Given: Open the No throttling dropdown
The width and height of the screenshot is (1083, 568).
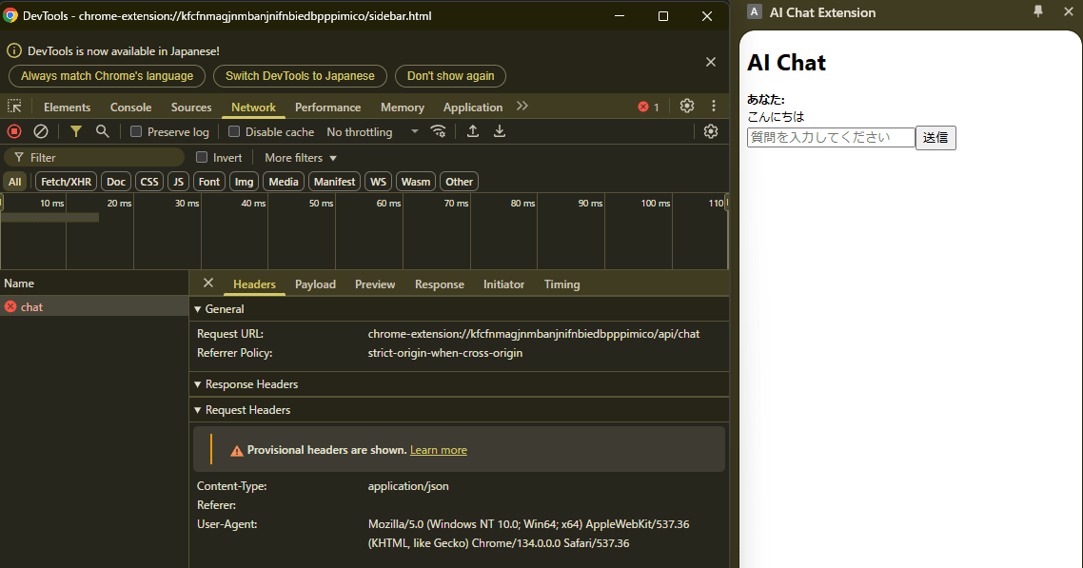Looking at the screenshot, I should click(372, 132).
